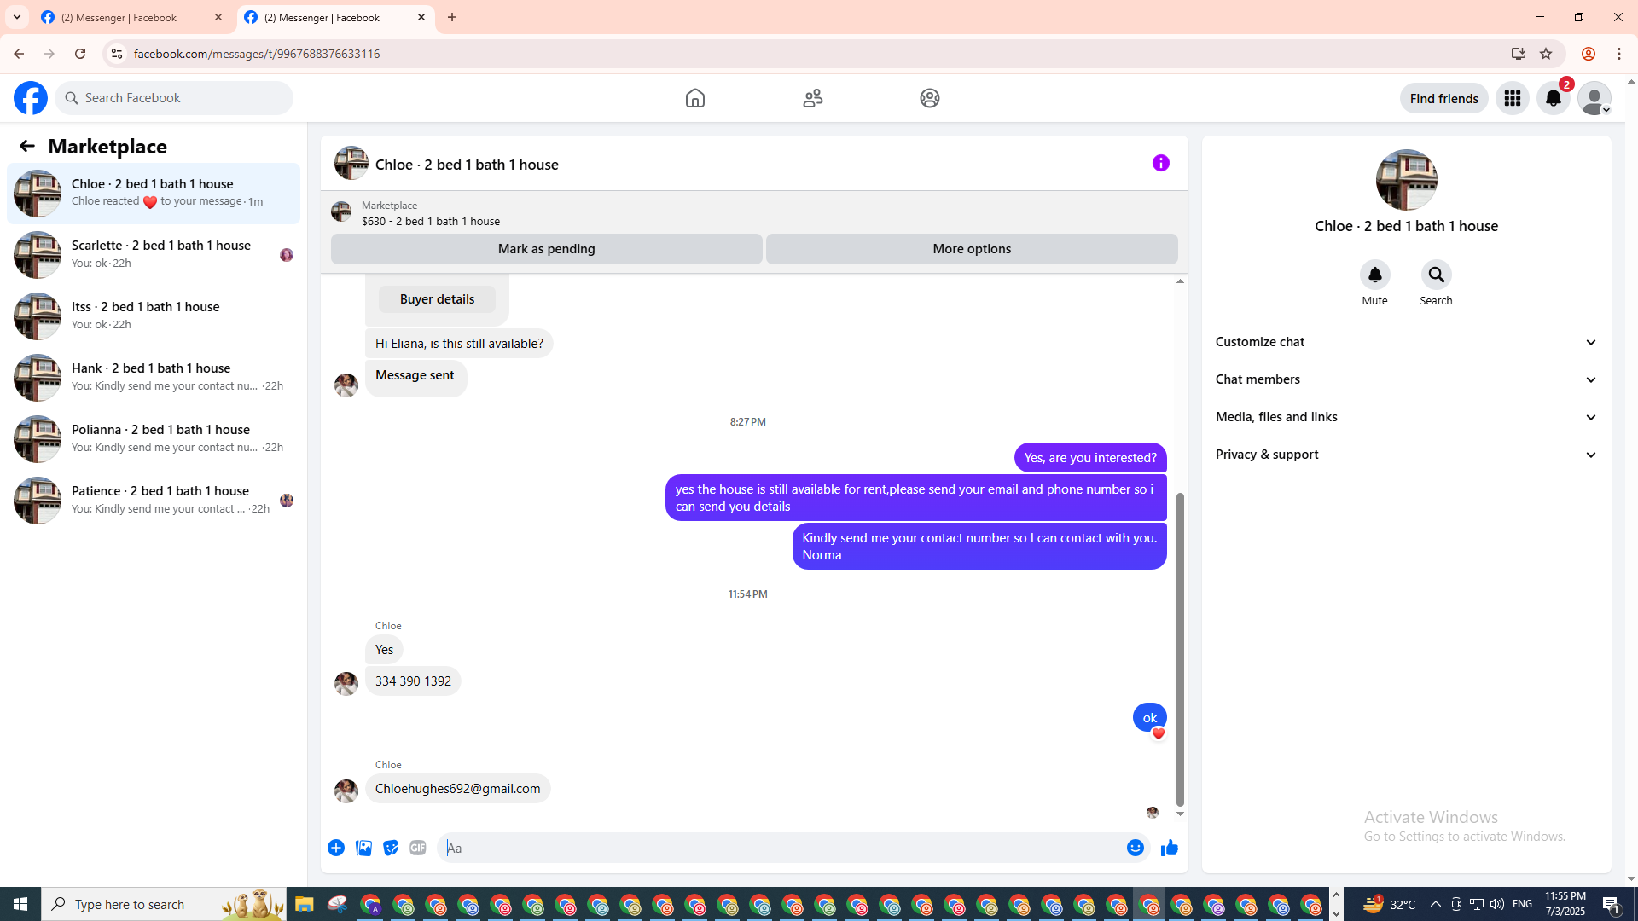Open the Facebook Home icon

(x=694, y=98)
